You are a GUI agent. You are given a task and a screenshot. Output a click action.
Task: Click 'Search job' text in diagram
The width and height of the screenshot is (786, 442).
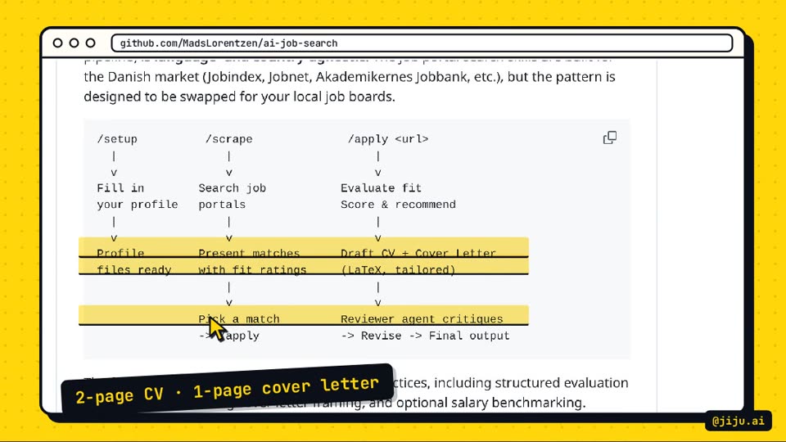[x=232, y=188]
